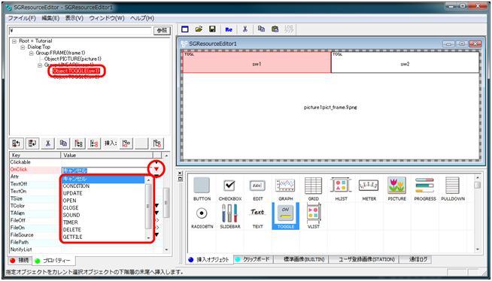The image size is (492, 281).
Task: Select the EDIT object in the palette
Action: point(257,189)
